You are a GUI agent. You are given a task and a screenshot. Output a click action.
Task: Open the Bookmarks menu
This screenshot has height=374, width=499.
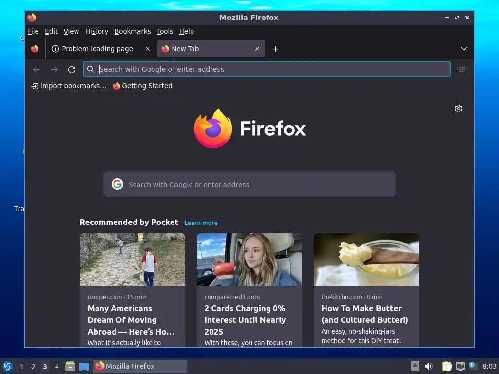tap(133, 31)
